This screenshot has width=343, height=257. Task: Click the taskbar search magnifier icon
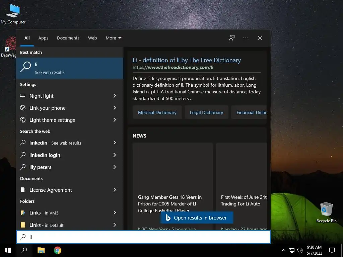pos(24,250)
